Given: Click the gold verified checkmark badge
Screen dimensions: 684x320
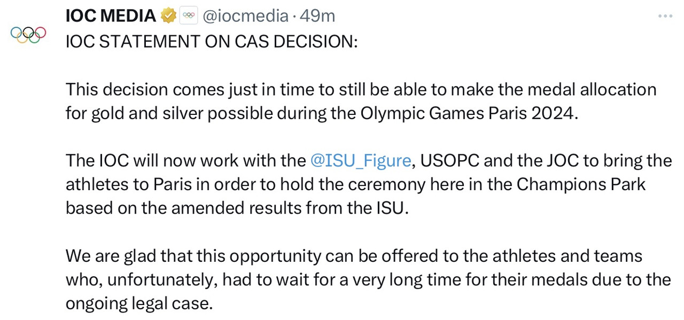Looking at the screenshot, I should [168, 16].
